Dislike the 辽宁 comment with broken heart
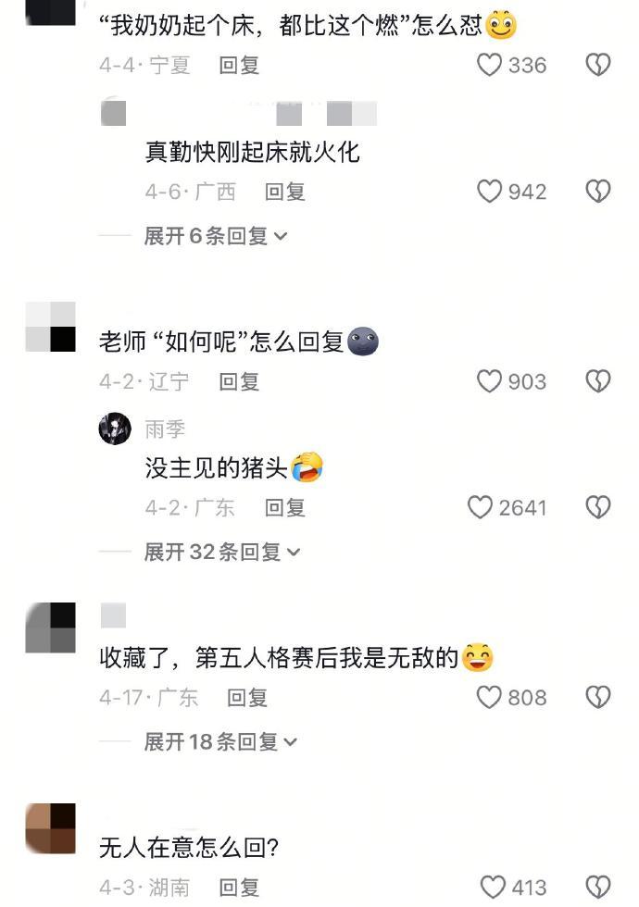The width and height of the screenshot is (639, 907). (598, 381)
